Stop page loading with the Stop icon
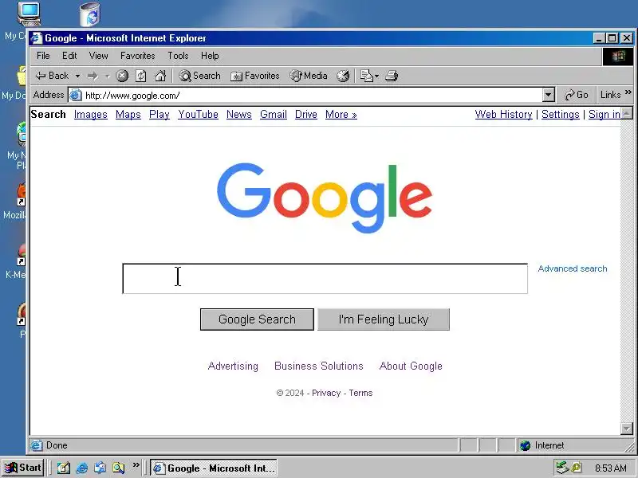638x478 pixels. pyautogui.click(x=122, y=76)
